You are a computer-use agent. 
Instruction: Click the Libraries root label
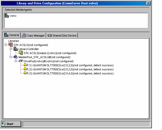pos(14,41)
